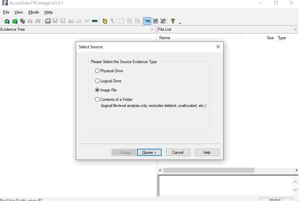The width and height of the screenshot is (299, 203).
Task: Click the yellow question mark help icon
Action: coord(173,21)
